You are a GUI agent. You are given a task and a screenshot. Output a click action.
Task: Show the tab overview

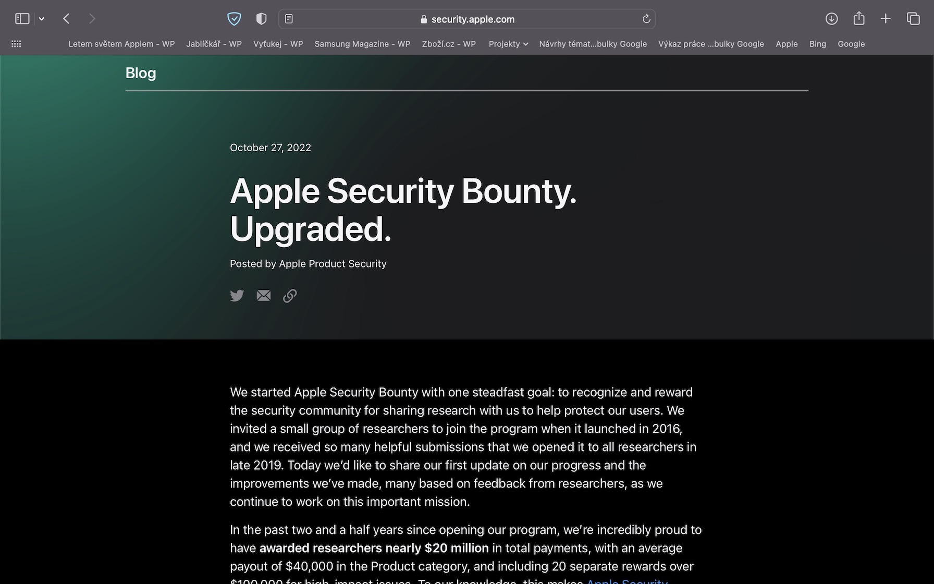point(913,19)
